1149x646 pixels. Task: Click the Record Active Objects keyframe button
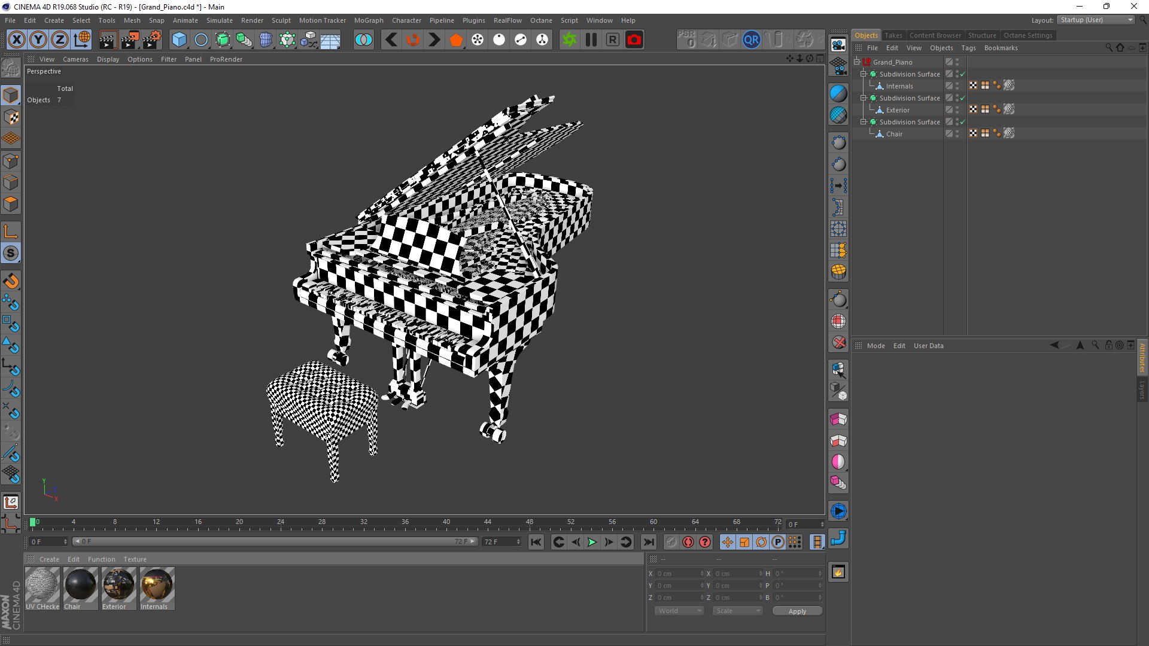[x=671, y=542]
